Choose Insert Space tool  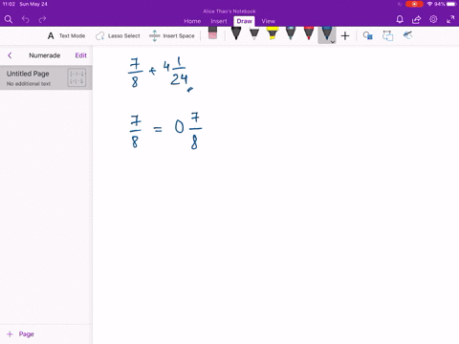(x=172, y=35)
